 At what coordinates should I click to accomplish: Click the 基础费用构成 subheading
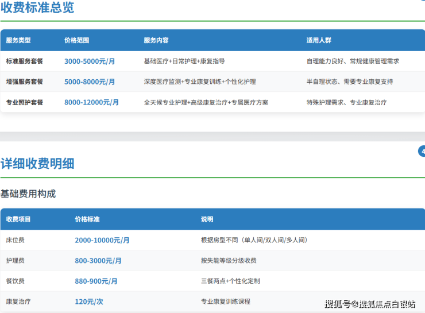28,194
